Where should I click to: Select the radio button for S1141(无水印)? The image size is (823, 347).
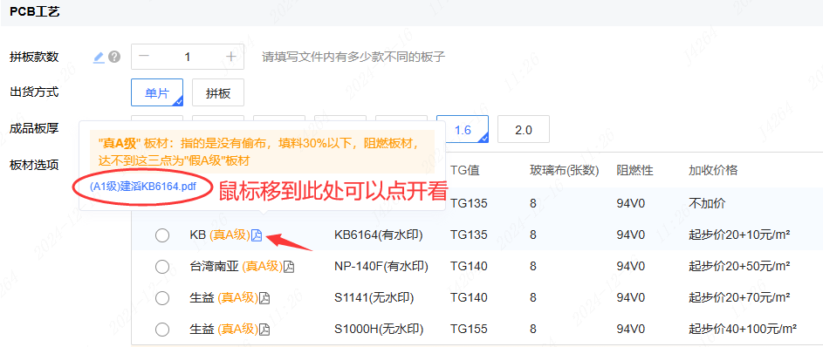coord(162,298)
